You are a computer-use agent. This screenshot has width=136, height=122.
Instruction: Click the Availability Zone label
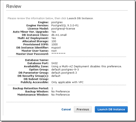click(x=36, y=66)
